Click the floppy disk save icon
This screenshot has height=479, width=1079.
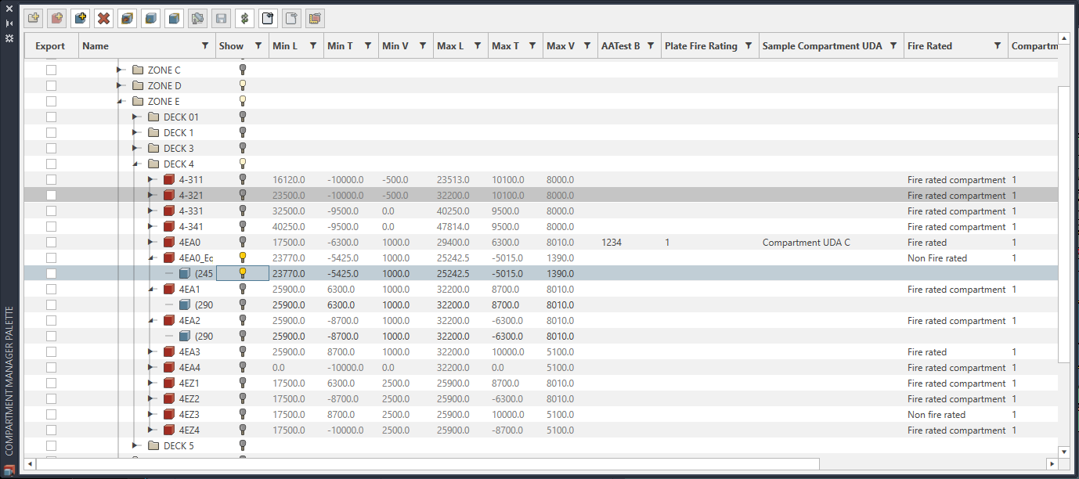221,18
